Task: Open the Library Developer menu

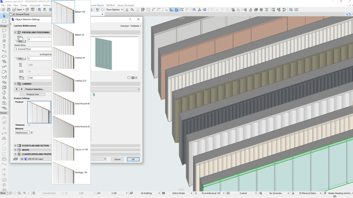Action: coord(125,5)
